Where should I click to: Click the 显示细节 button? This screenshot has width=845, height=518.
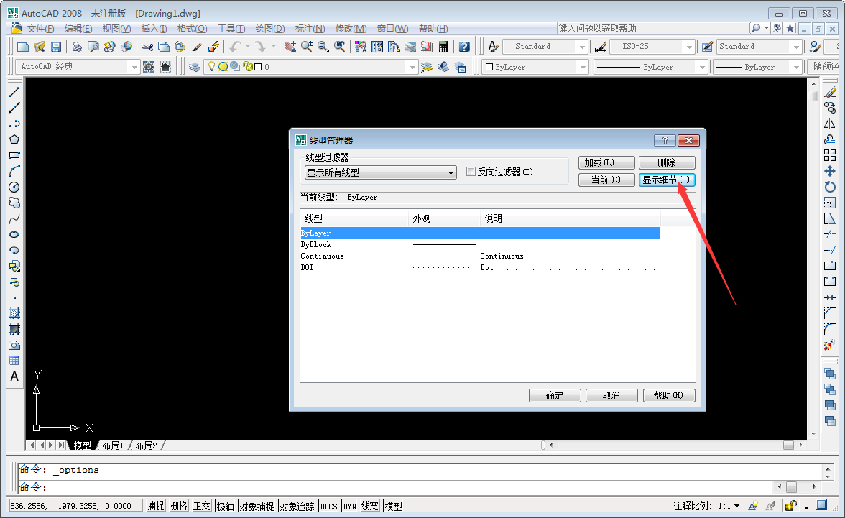click(x=667, y=180)
